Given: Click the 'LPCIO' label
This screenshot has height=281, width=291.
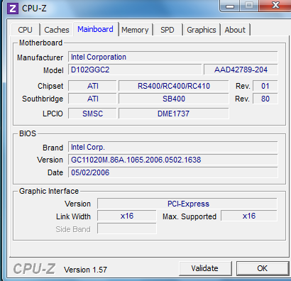Looking at the screenshot, I should (x=53, y=114).
